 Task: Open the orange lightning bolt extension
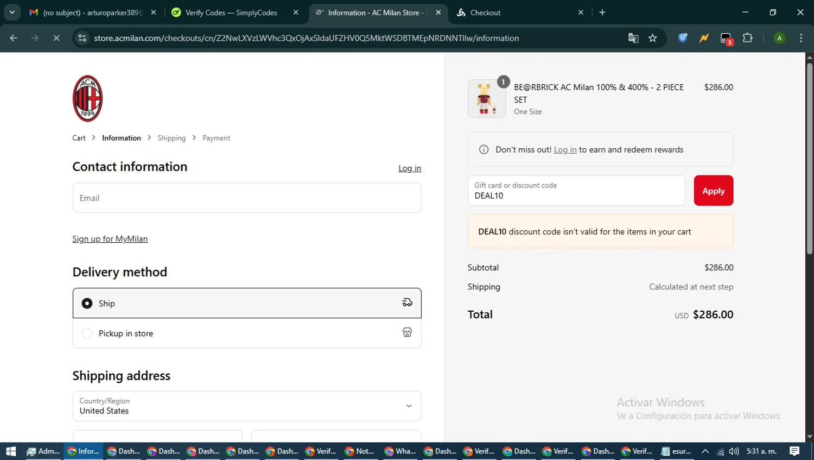click(x=704, y=38)
